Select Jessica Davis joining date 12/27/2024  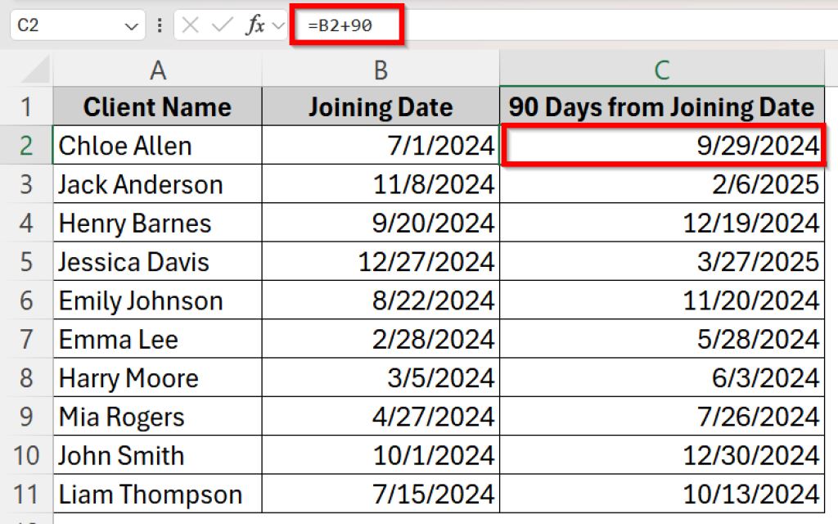[x=381, y=262]
